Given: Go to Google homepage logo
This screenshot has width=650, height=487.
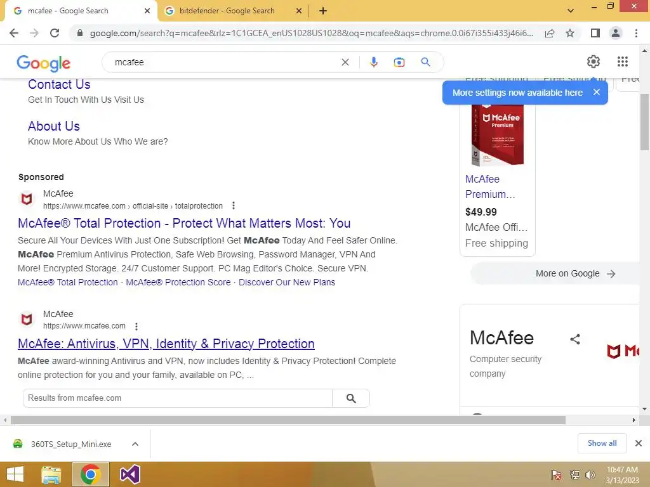Looking at the screenshot, I should coord(44,63).
